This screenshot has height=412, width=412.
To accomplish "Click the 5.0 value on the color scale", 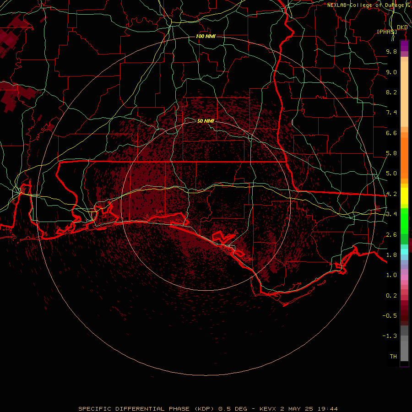I will pos(391,173).
